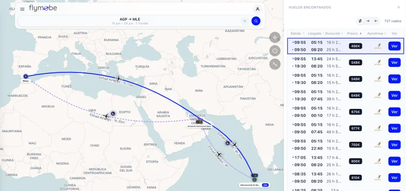Open the user account profile icon
The width and height of the screenshot is (406, 191).
tap(257, 9)
